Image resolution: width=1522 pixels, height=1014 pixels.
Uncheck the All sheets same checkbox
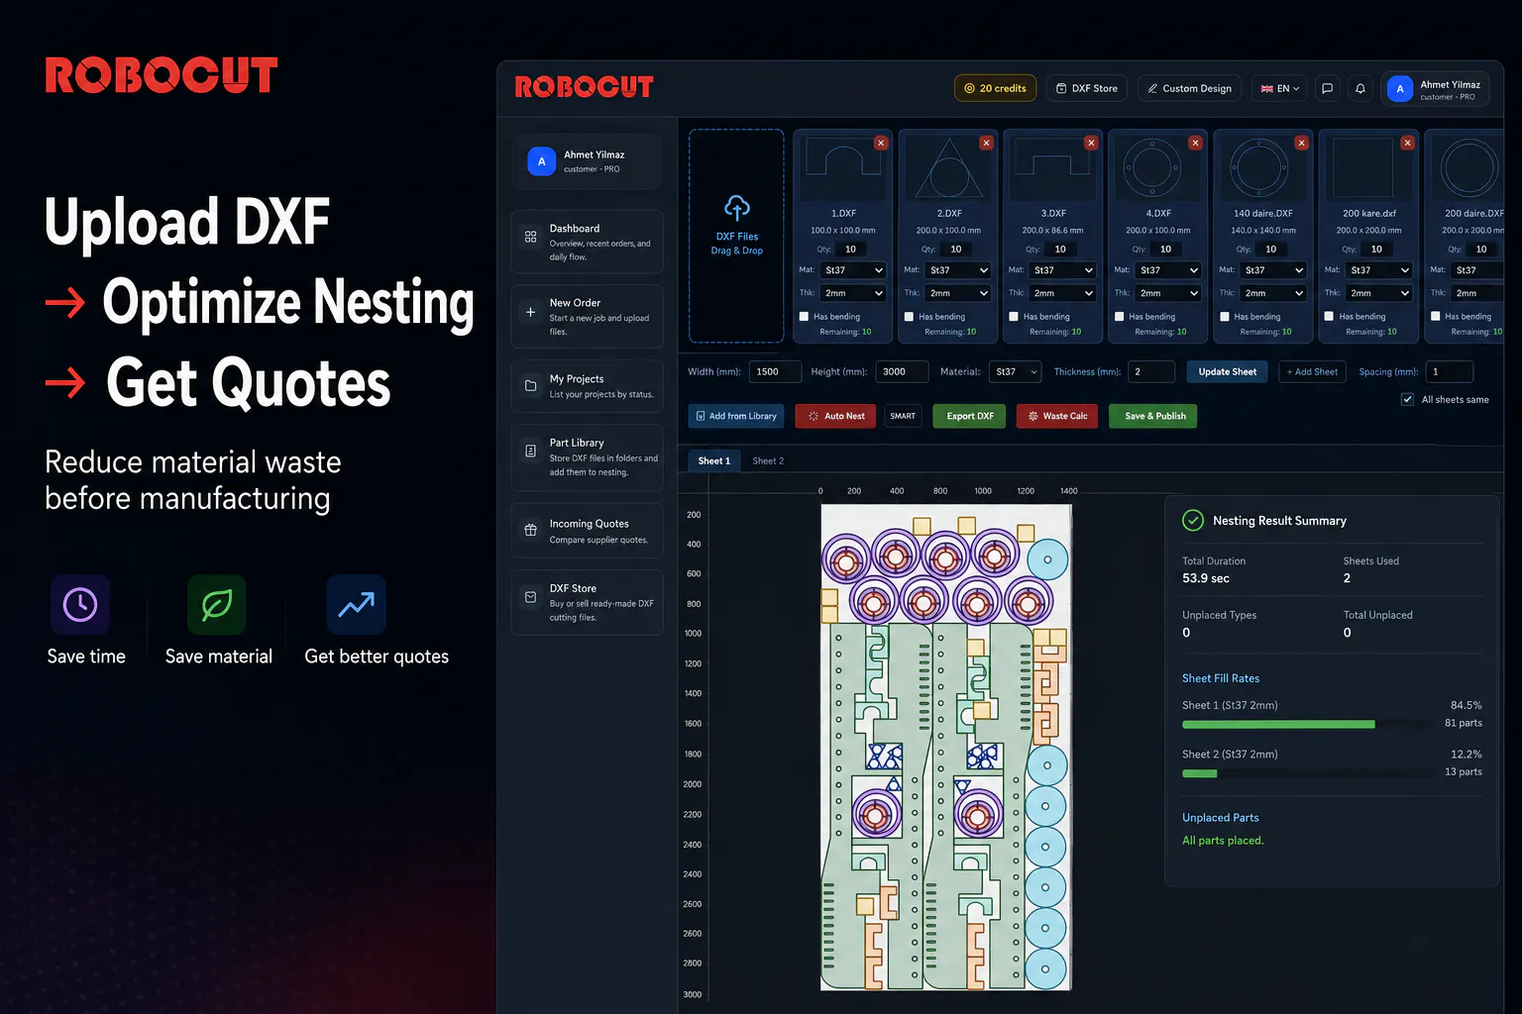[1407, 399]
